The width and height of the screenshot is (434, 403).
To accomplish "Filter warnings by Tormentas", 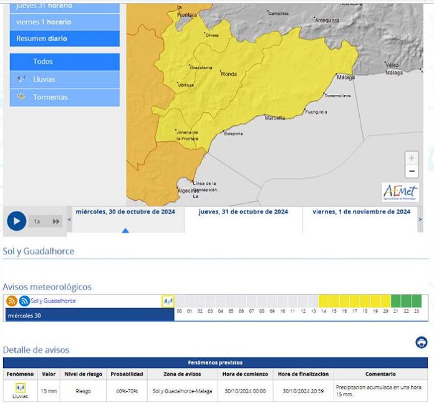I will tap(64, 97).
